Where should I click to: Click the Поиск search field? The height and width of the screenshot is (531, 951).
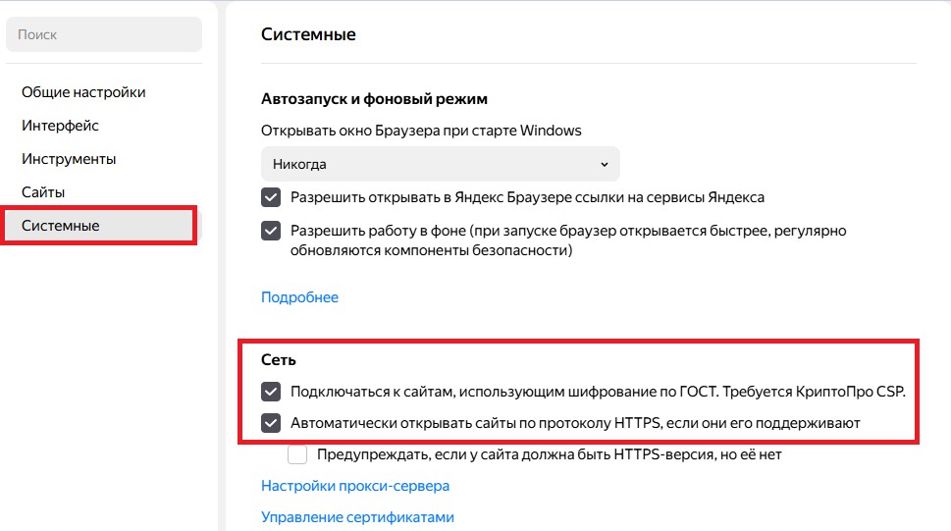104,34
